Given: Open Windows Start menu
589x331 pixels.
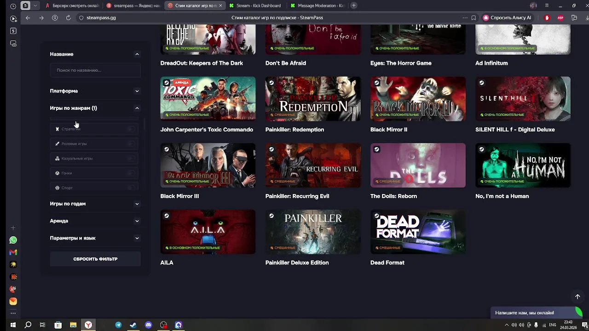Looking at the screenshot, I should click(x=13, y=325).
